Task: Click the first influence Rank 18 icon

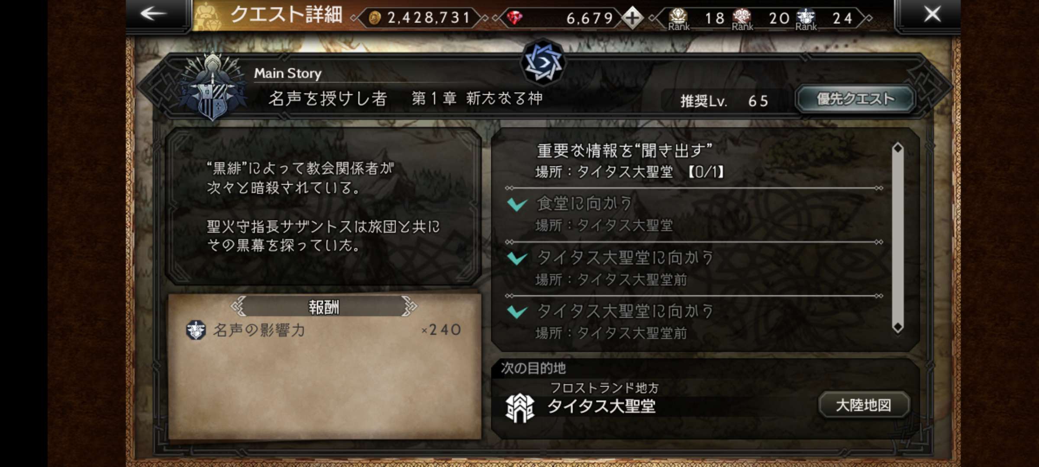Action: tap(678, 18)
